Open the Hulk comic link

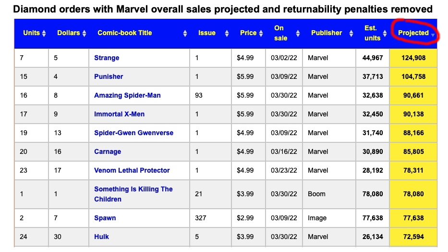[x=101, y=237]
